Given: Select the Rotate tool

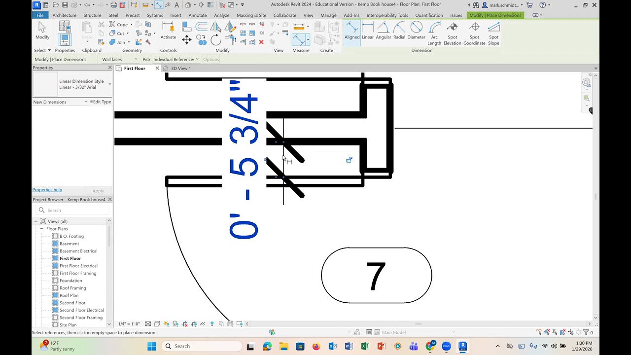Looking at the screenshot, I should click(x=215, y=40).
